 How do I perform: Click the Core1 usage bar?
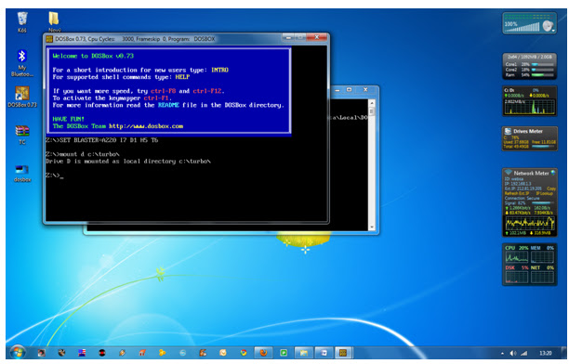click(x=543, y=64)
